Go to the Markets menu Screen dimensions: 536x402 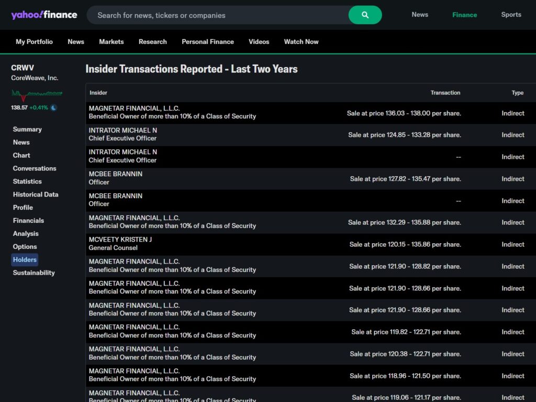(111, 42)
